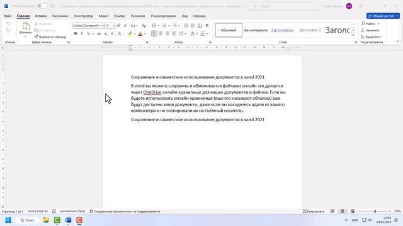Screen dimensions: 403x226
Task: Click the Redo icon under Undo
Action: (x=8, y=30)
